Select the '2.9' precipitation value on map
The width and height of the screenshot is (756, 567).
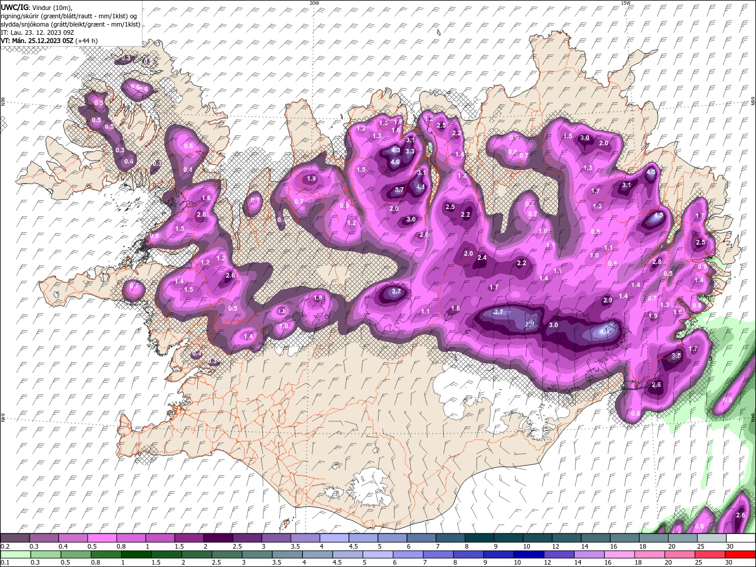[x=608, y=301]
